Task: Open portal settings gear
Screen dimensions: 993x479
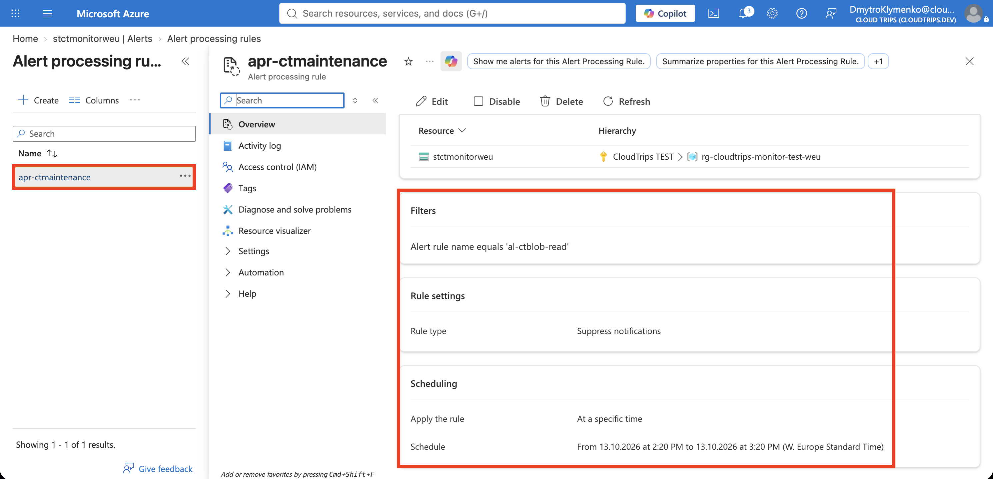Action: (x=772, y=13)
